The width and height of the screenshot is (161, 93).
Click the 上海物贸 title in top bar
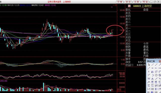click(67, 2)
